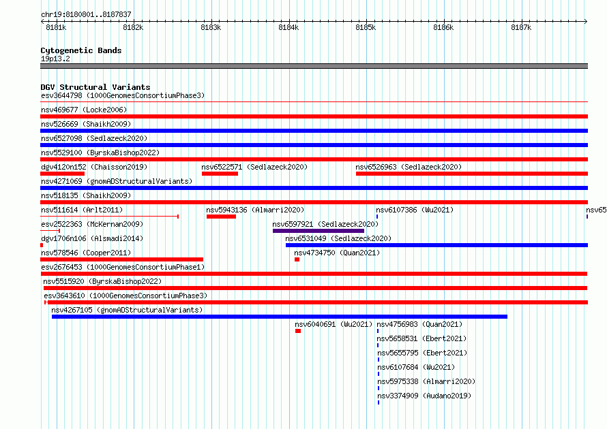Open the nsv6107386 Wu2021 label
607x429 pixels.
tap(415, 210)
